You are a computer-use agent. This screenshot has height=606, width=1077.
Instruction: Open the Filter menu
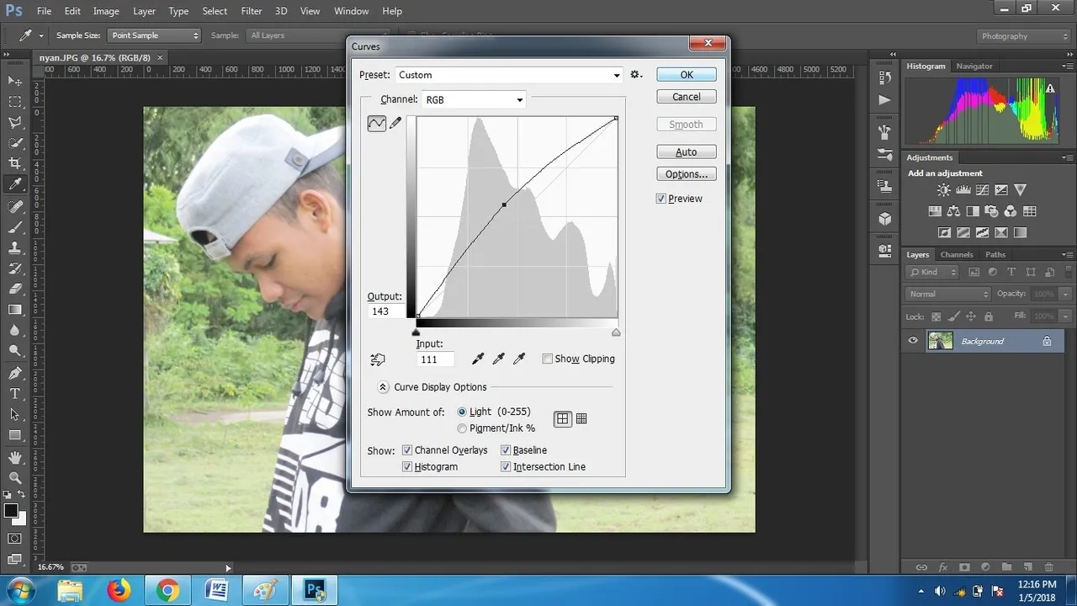[x=251, y=11]
